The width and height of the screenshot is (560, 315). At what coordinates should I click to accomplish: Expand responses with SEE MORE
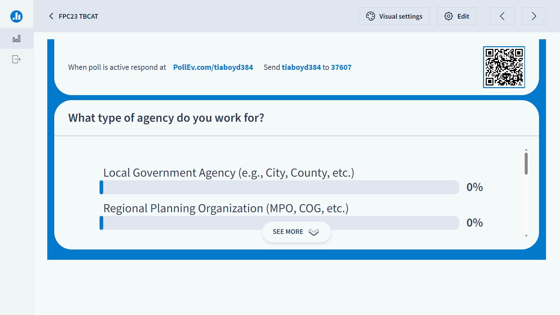click(288, 232)
